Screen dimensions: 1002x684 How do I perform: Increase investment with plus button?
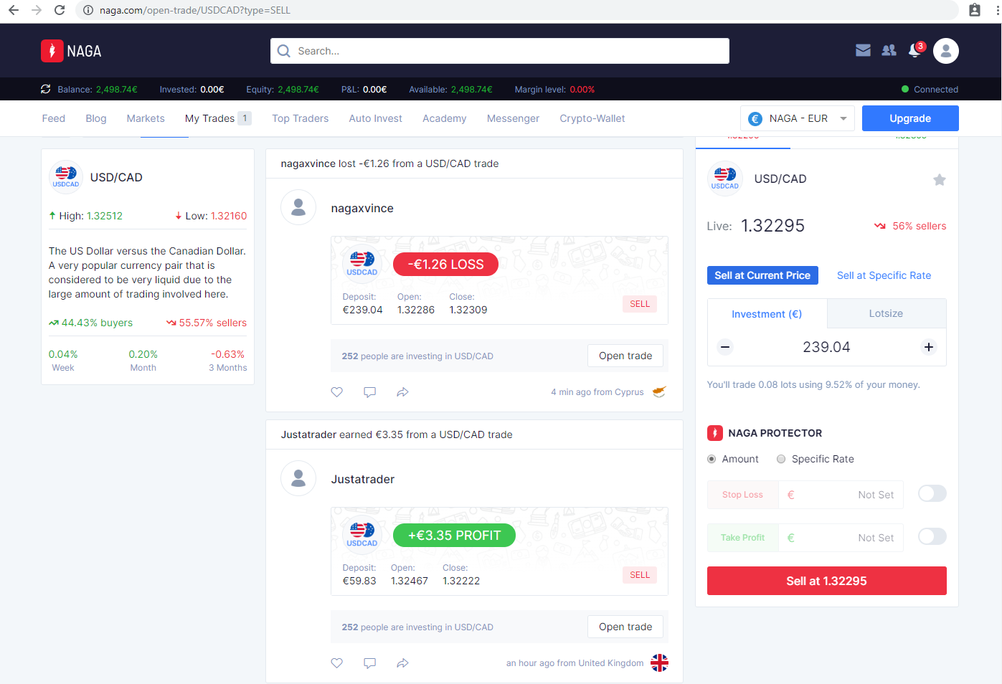click(x=929, y=347)
